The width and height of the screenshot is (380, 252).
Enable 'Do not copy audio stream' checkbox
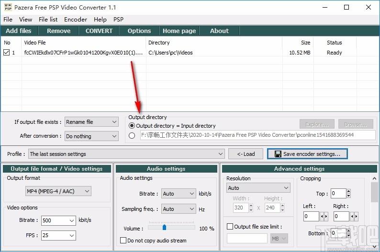click(x=123, y=241)
